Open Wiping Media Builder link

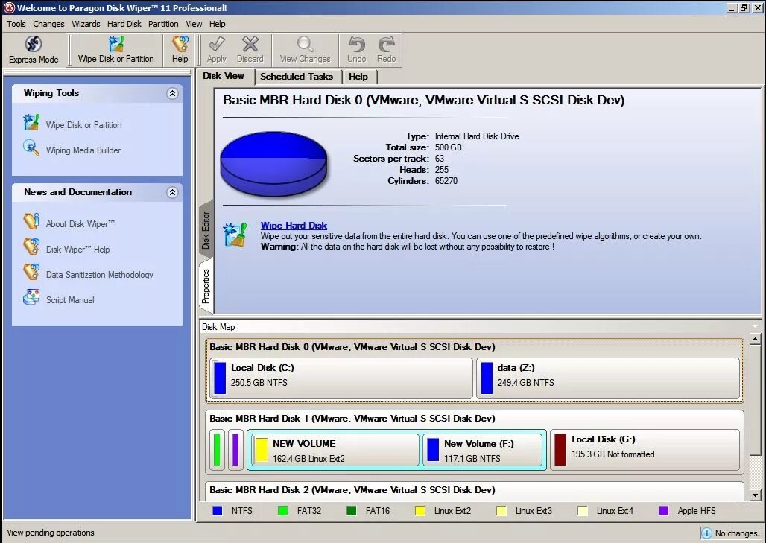83,150
